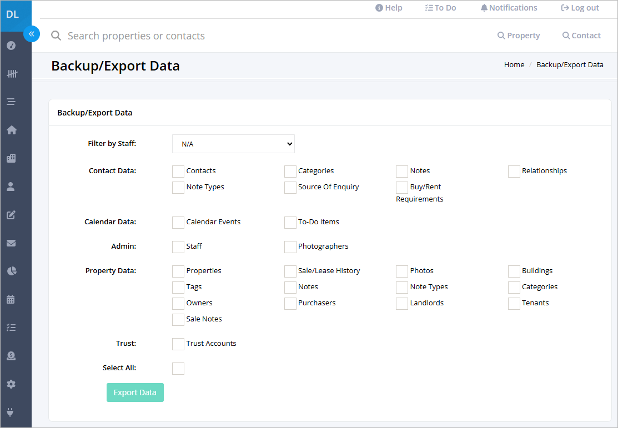Click the Export Data button
Viewport: 618px width, 428px height.
click(135, 392)
